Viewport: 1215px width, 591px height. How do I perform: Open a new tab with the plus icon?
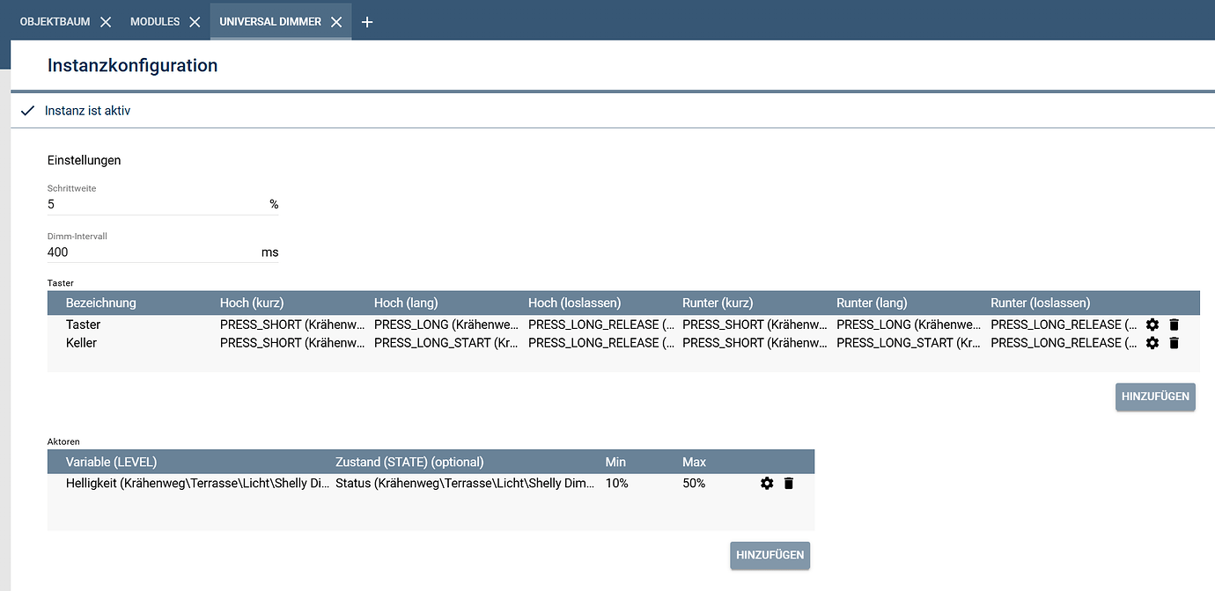[367, 21]
